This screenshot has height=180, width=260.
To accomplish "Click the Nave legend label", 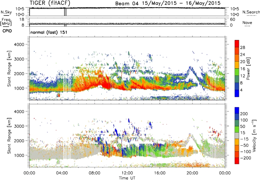I will (247, 23).
